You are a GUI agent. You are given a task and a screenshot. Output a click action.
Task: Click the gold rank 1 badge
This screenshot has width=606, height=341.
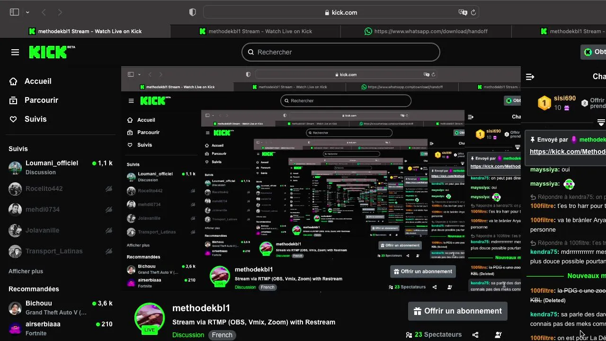(544, 103)
